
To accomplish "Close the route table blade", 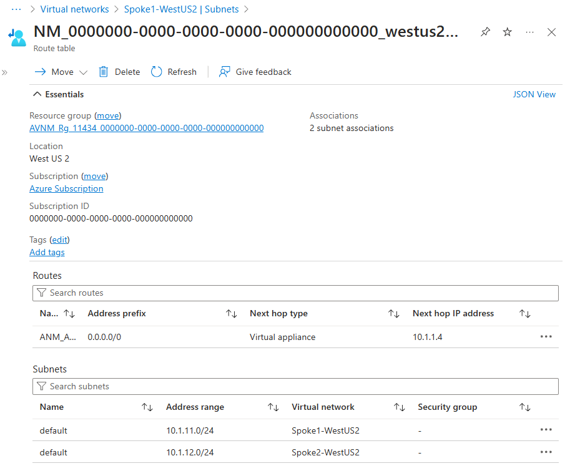I will (551, 32).
